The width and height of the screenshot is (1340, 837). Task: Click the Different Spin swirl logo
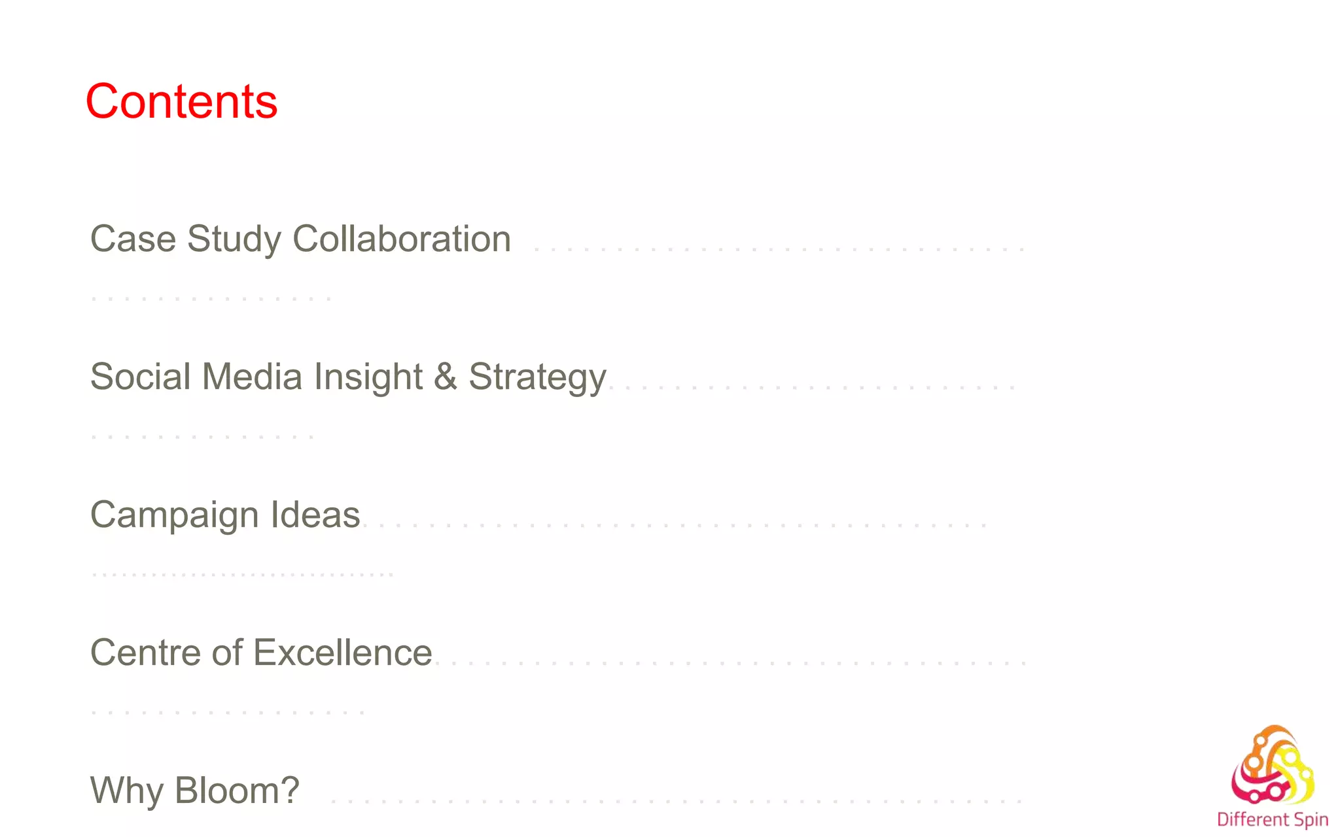1273,765
